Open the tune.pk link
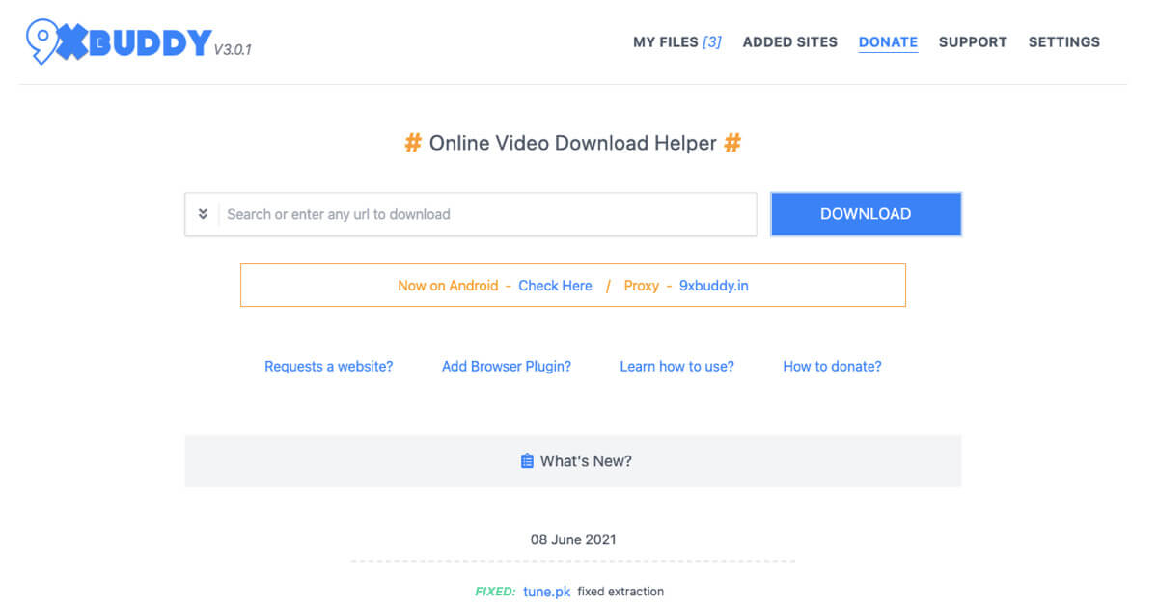The height and width of the screenshot is (608, 1158). 546,592
